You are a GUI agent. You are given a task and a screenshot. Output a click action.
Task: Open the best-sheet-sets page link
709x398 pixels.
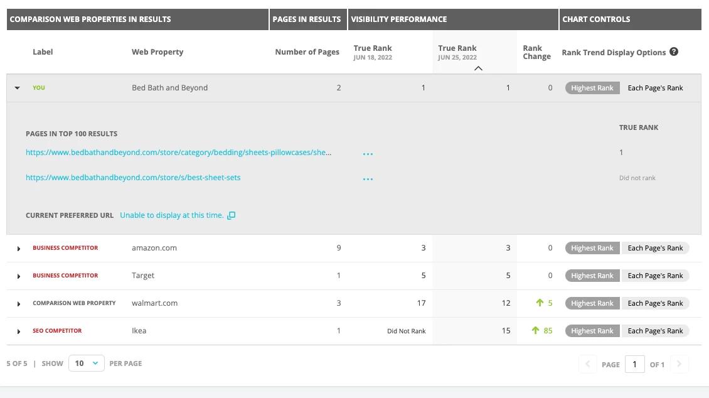click(x=133, y=178)
